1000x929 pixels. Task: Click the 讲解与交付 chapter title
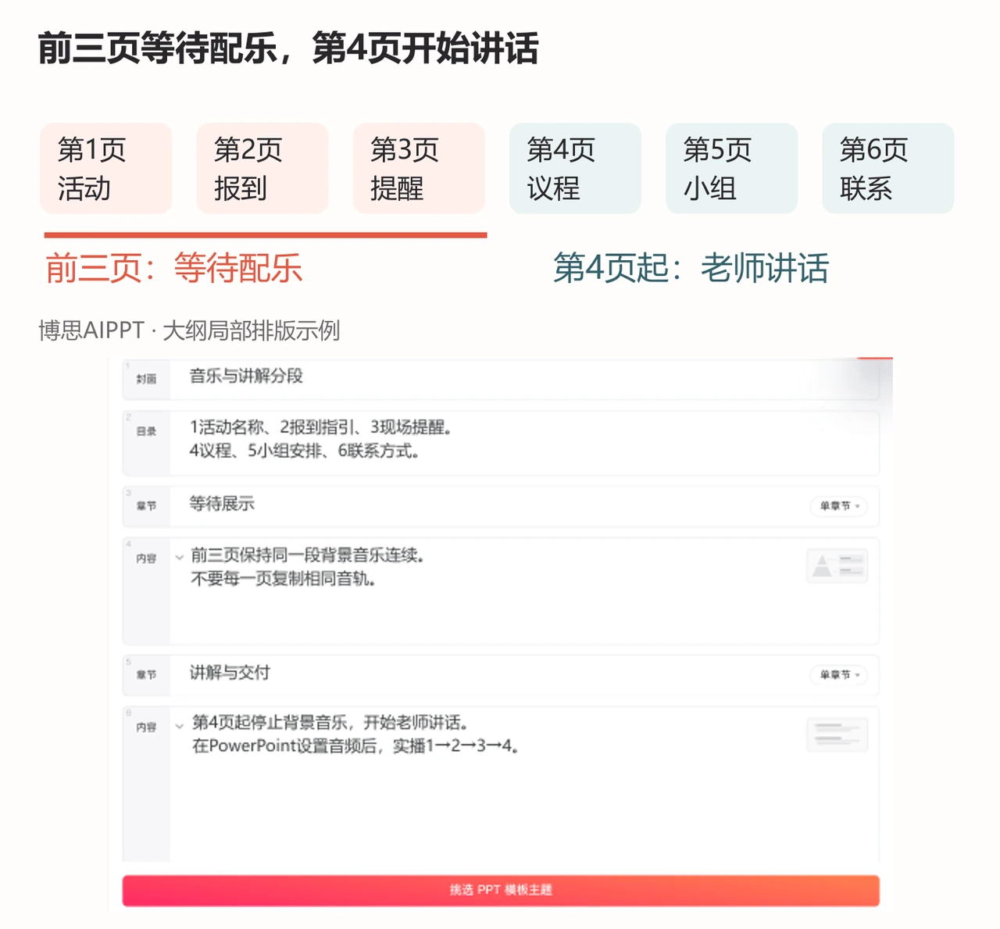[x=230, y=673]
